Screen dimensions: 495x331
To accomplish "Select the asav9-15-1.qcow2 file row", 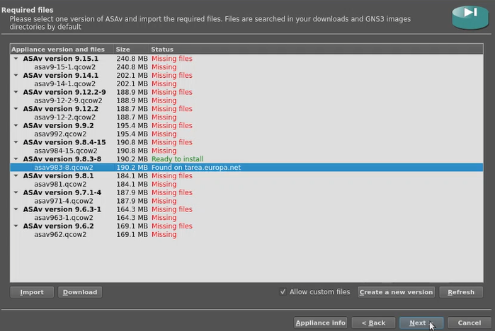I will coord(246,66).
